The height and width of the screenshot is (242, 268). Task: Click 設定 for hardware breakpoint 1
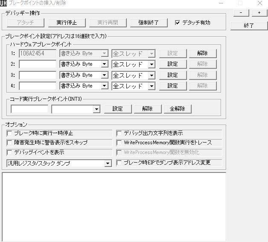pyautogui.click(x=173, y=53)
